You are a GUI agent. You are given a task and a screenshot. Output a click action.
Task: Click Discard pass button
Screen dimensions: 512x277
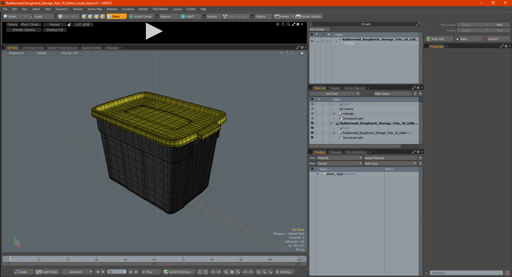496,39
